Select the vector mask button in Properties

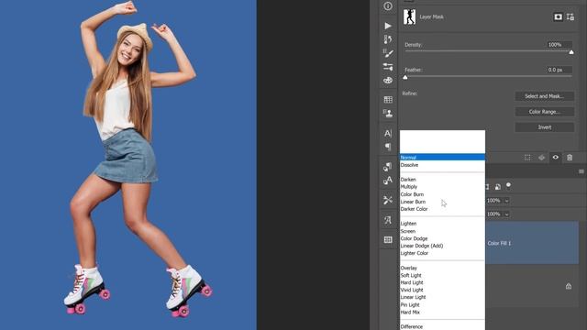[x=570, y=16]
